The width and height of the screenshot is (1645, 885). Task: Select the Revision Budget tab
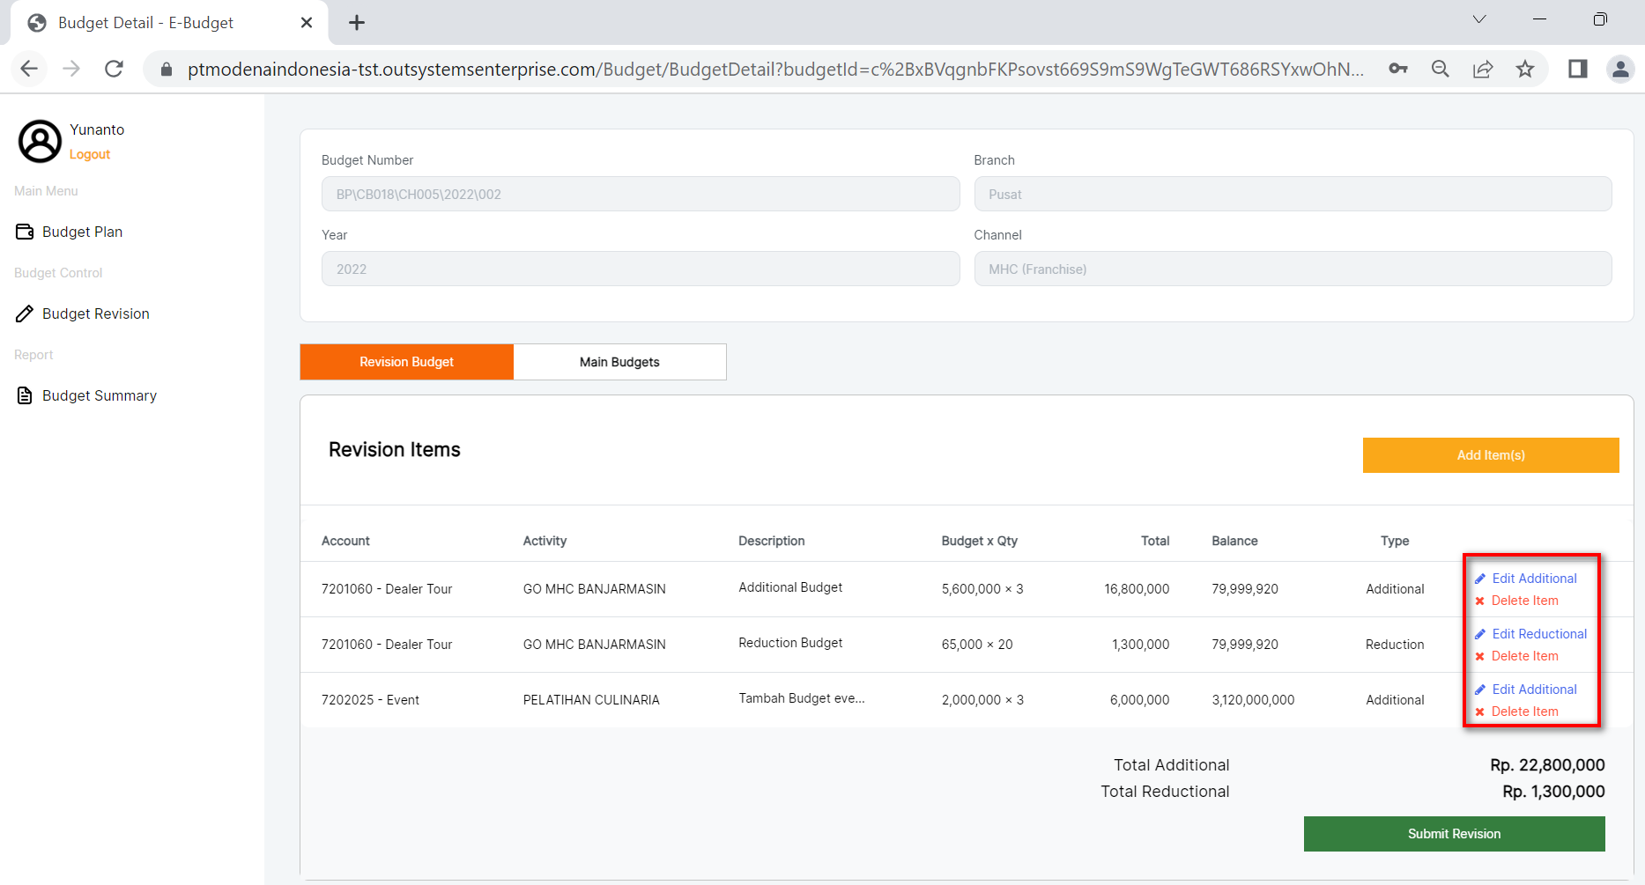click(x=406, y=362)
